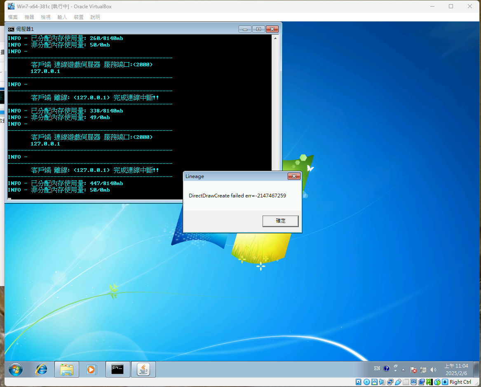Open Windows Media Player from the taskbar
This screenshot has height=387, width=481.
tap(92, 369)
